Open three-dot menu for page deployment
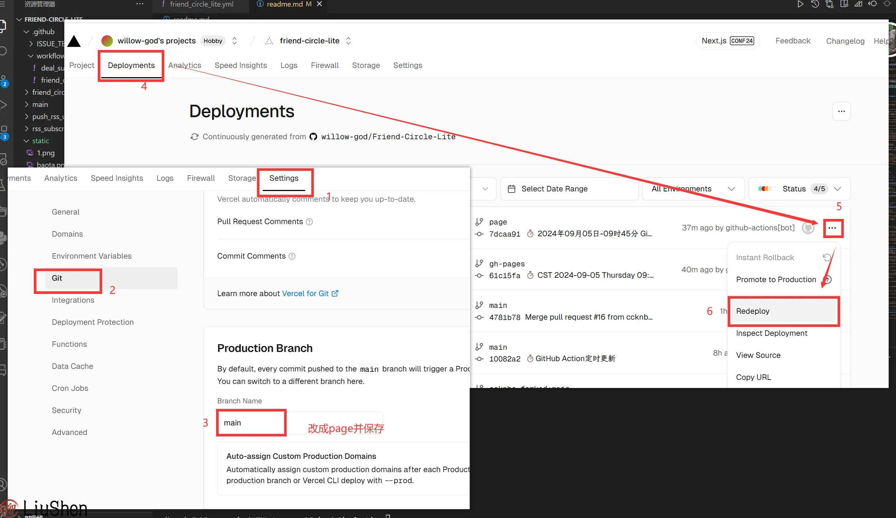The height and width of the screenshot is (518, 896). click(x=832, y=228)
